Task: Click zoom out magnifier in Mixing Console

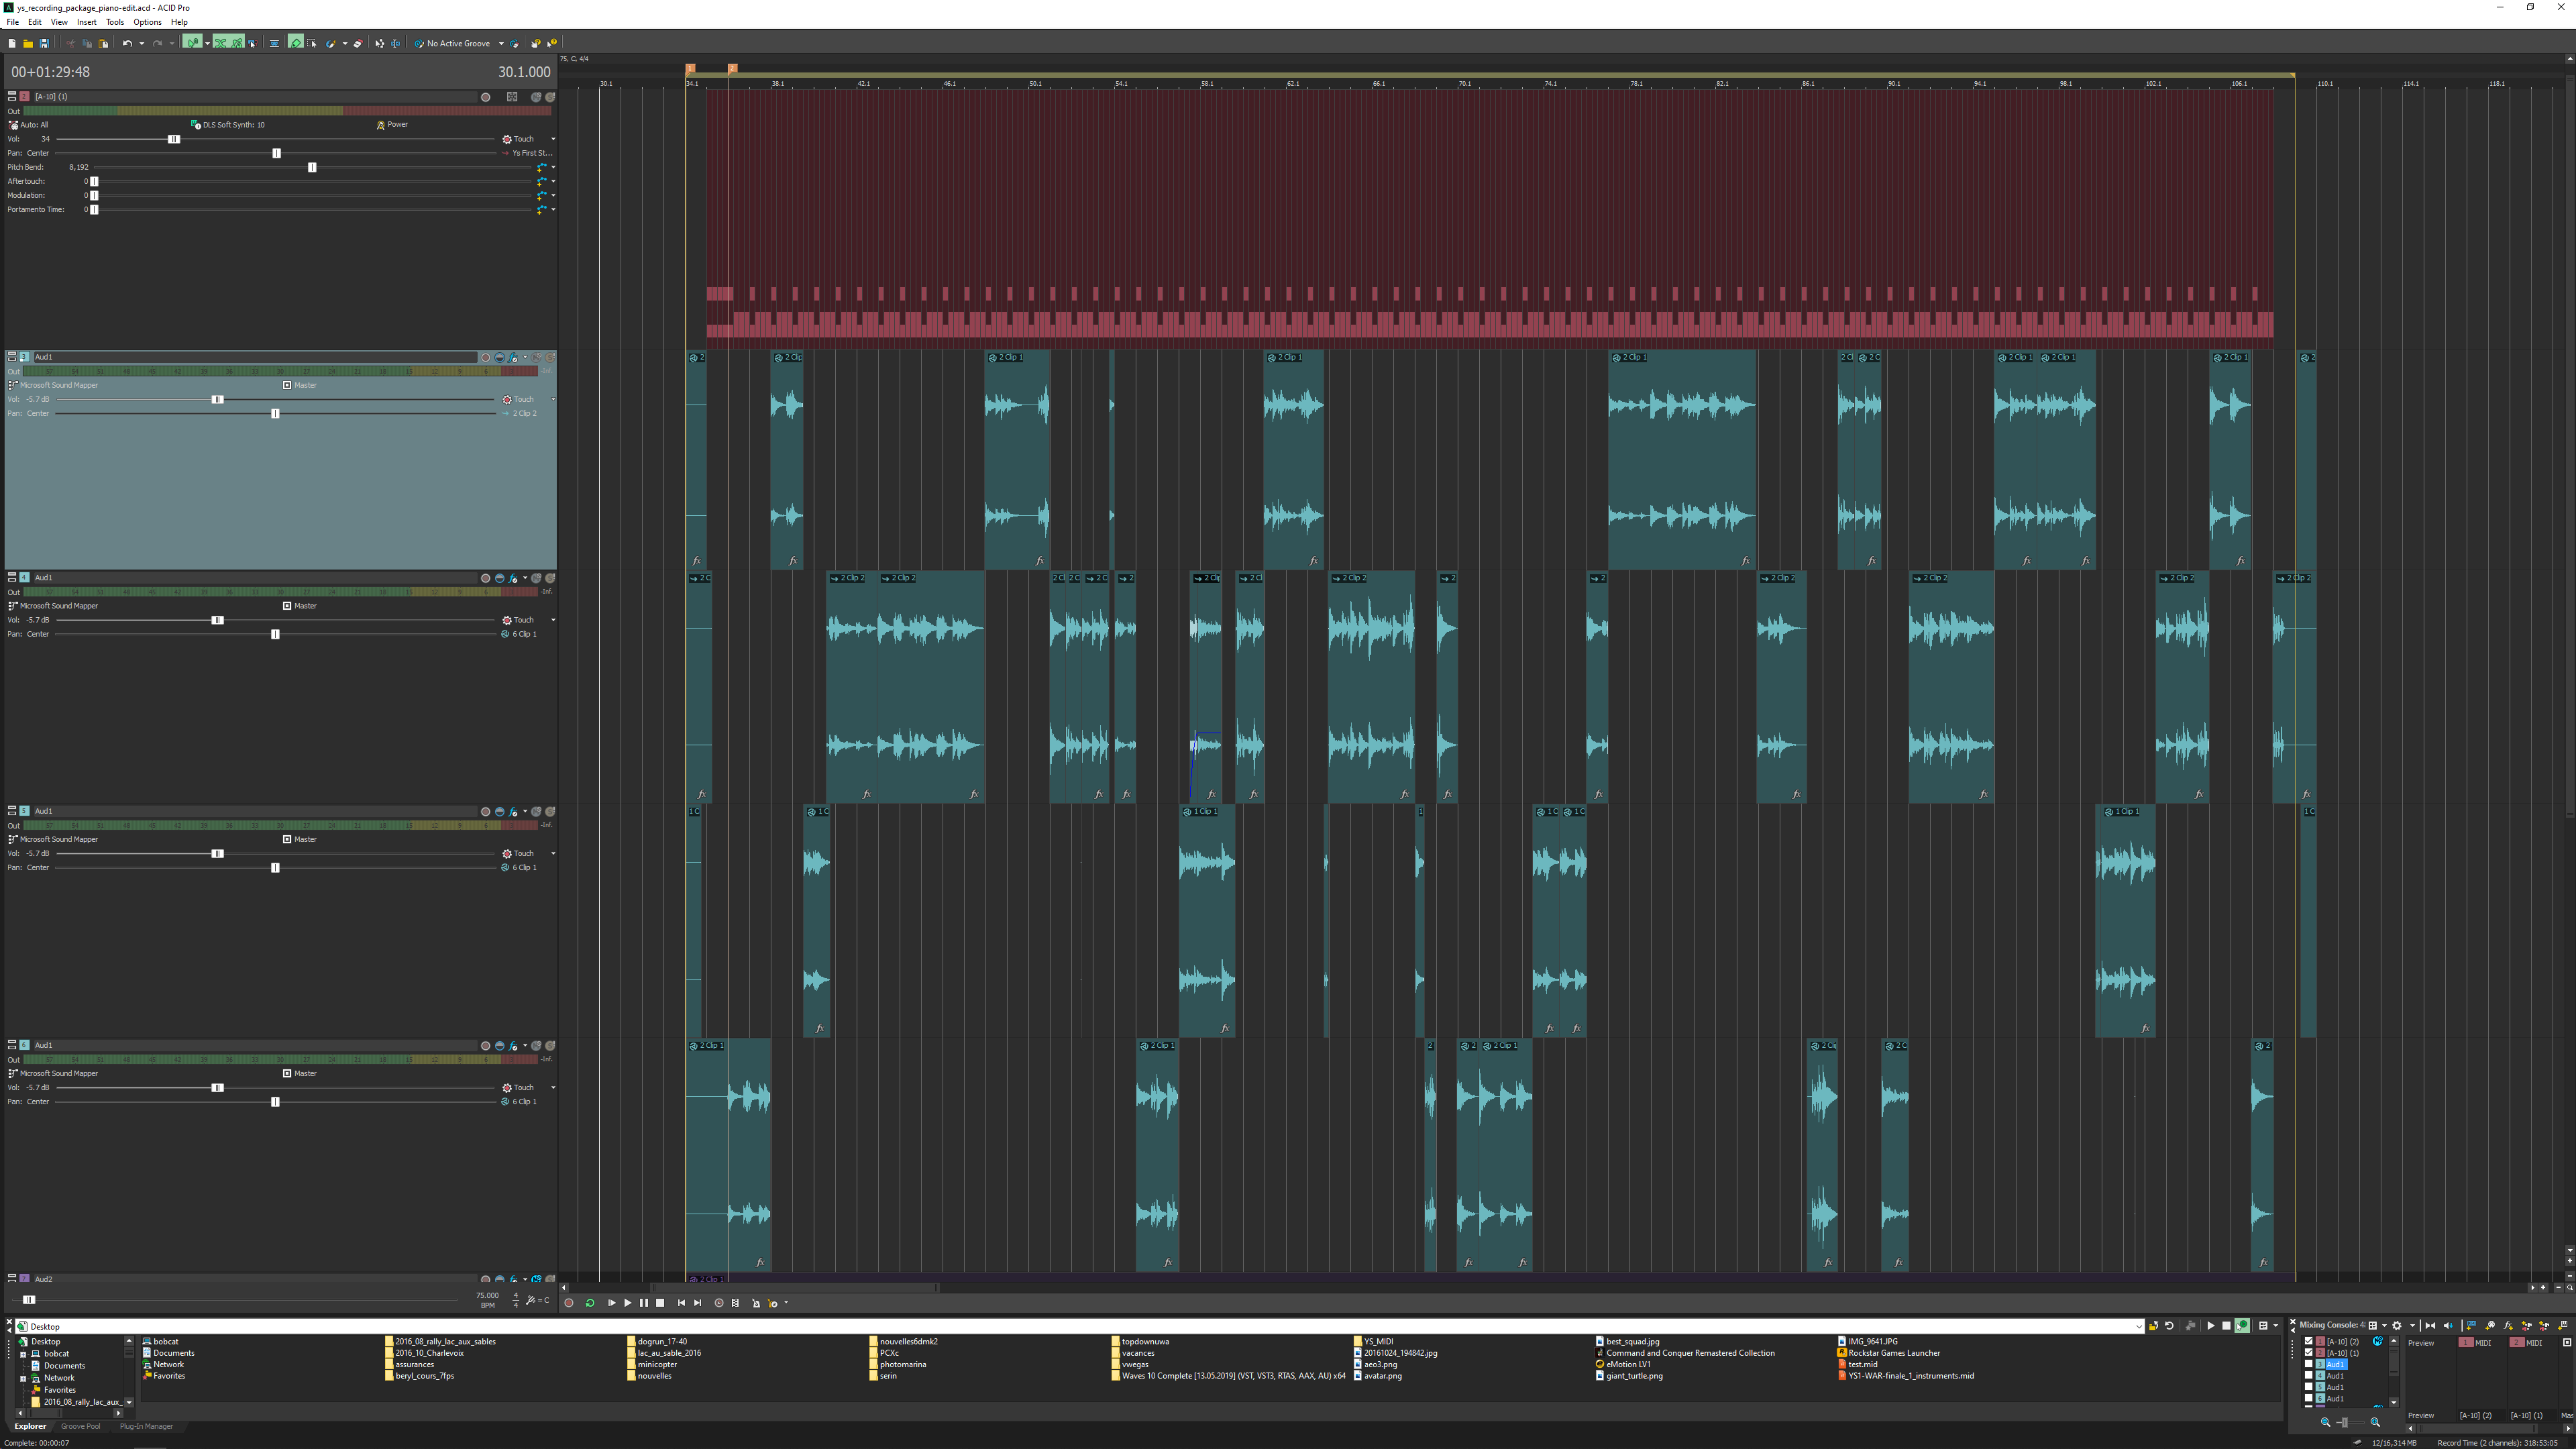Action: click(2325, 1422)
